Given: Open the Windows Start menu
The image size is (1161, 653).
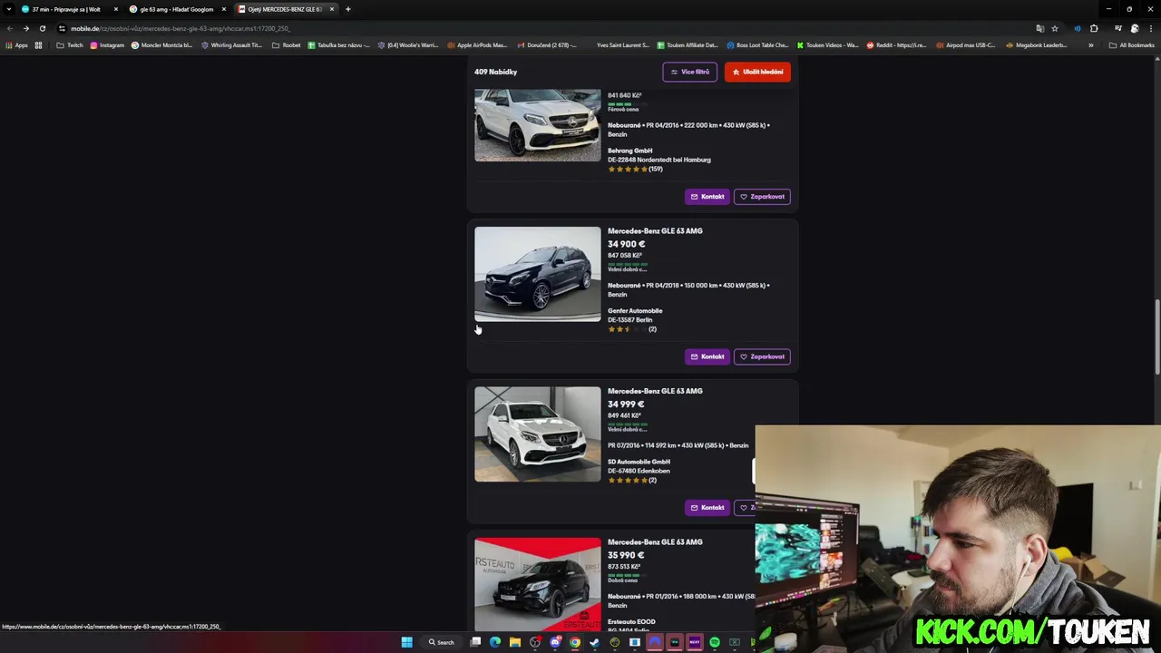Looking at the screenshot, I should pyautogui.click(x=406, y=642).
